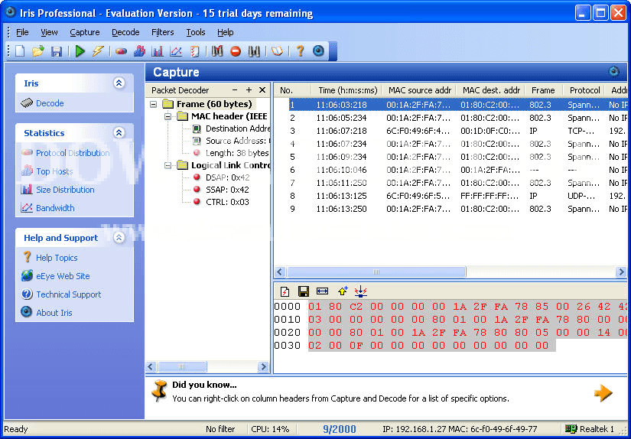Click the red stop sign toolbar icon
The image size is (631, 439).
coord(236,51)
